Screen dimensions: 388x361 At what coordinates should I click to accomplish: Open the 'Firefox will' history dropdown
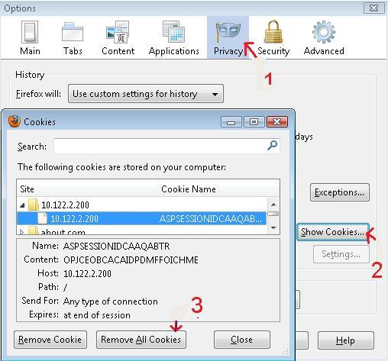click(146, 94)
